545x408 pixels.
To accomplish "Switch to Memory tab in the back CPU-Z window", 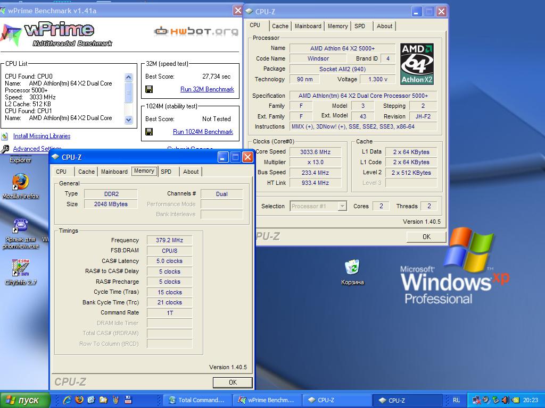I will pyautogui.click(x=337, y=26).
